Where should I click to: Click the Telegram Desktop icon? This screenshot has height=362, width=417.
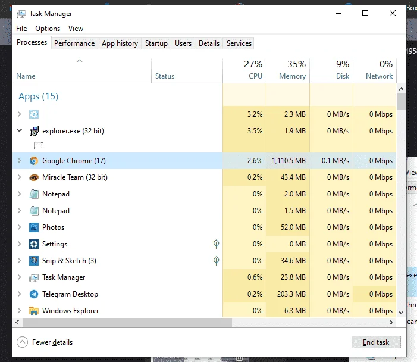[34, 294]
